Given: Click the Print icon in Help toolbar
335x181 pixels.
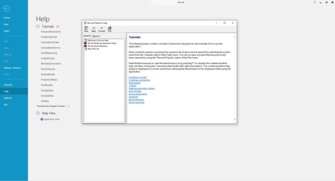Looking at the screenshot, I should 110,28.
